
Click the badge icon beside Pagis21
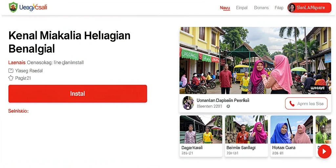11,78
